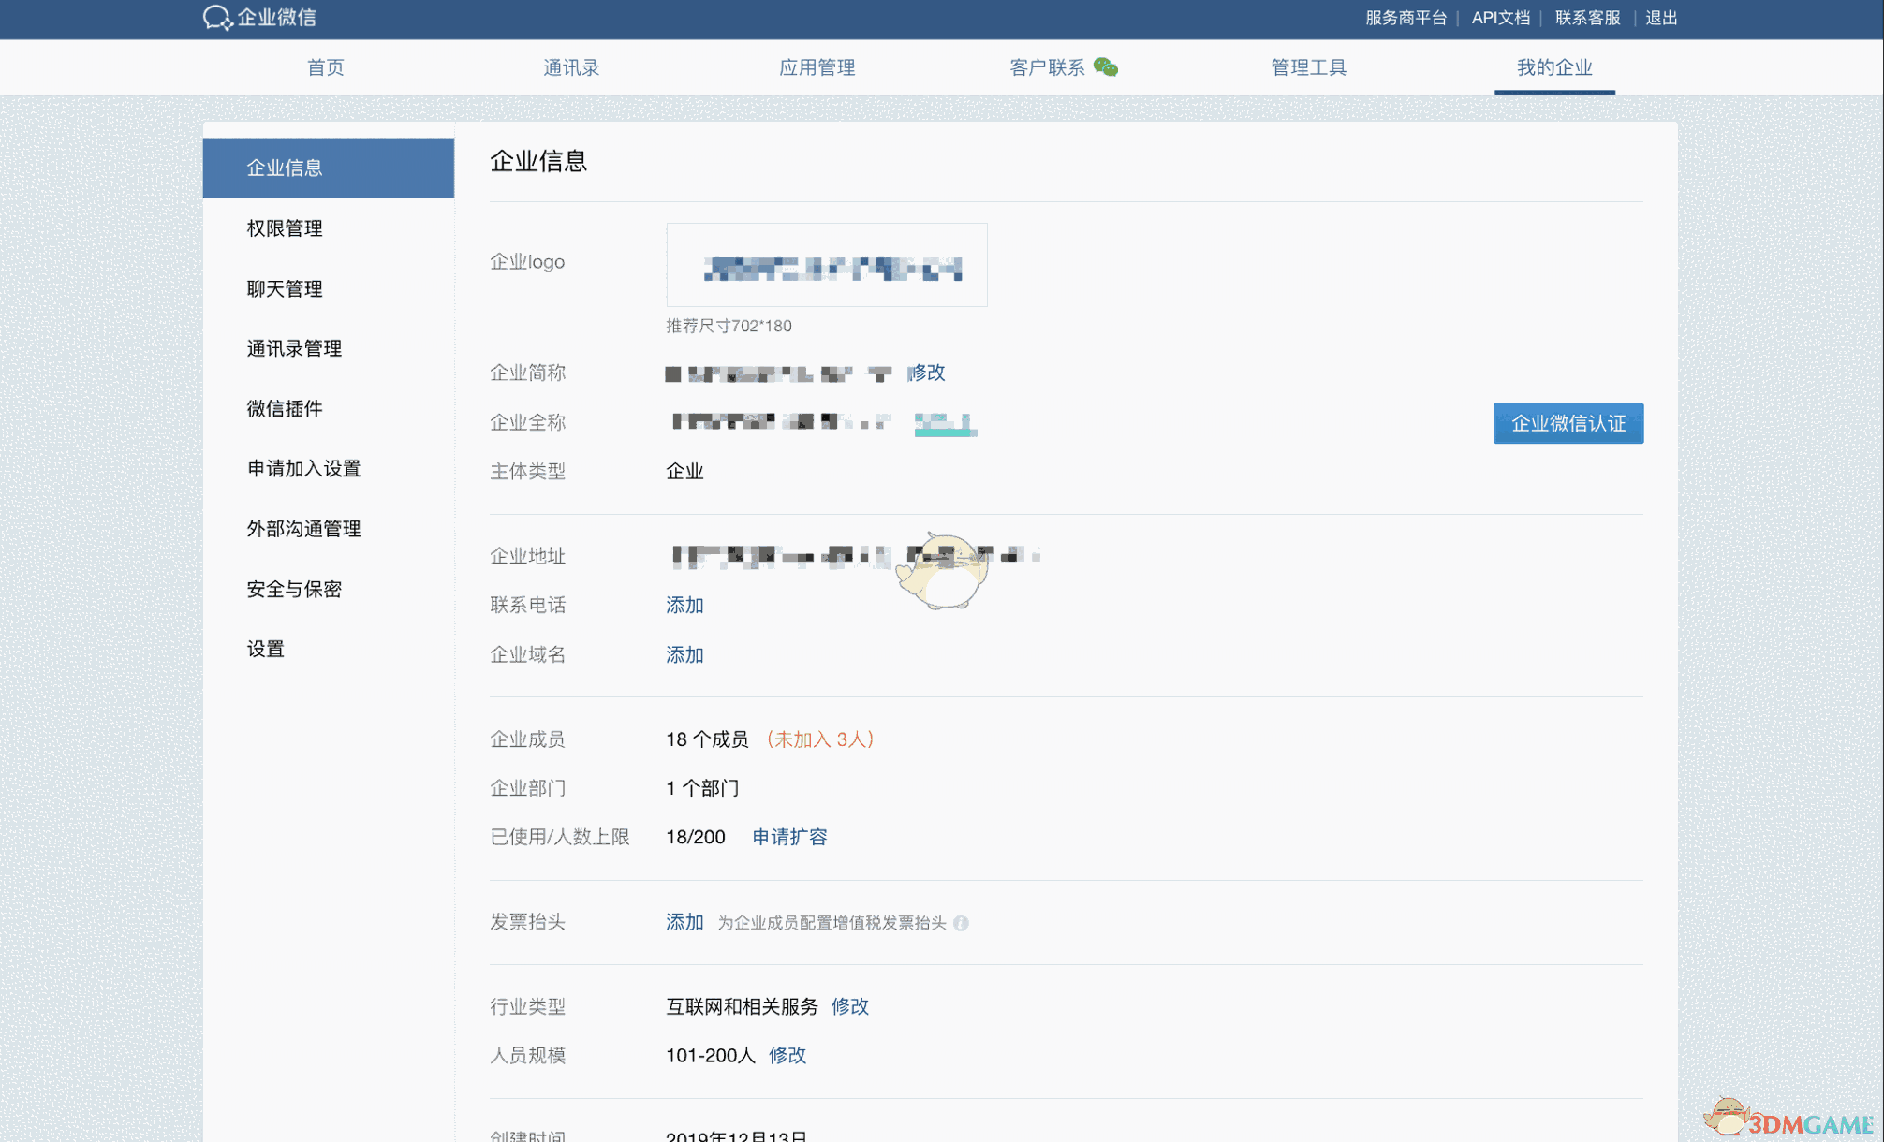Open 微信插件 settings
This screenshot has height=1142, width=1884.
283,408
